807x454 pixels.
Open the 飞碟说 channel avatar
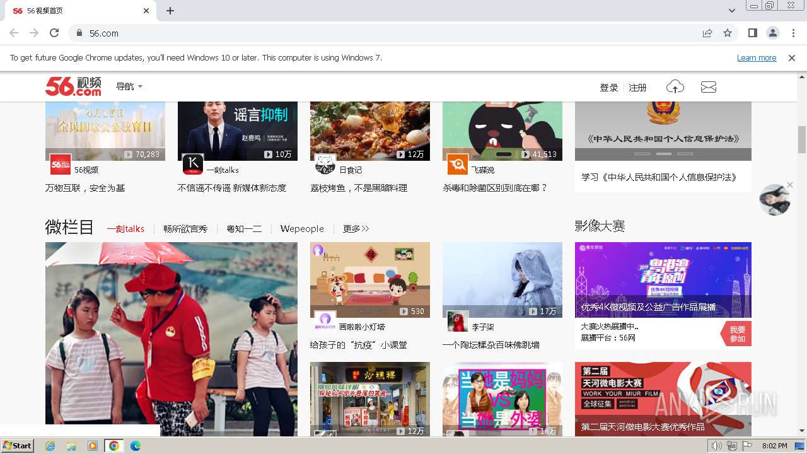(458, 165)
